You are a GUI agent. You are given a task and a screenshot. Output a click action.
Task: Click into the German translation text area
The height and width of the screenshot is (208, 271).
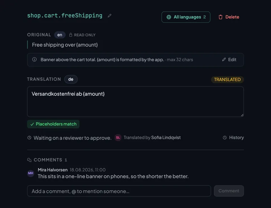pyautogui.click(x=135, y=102)
